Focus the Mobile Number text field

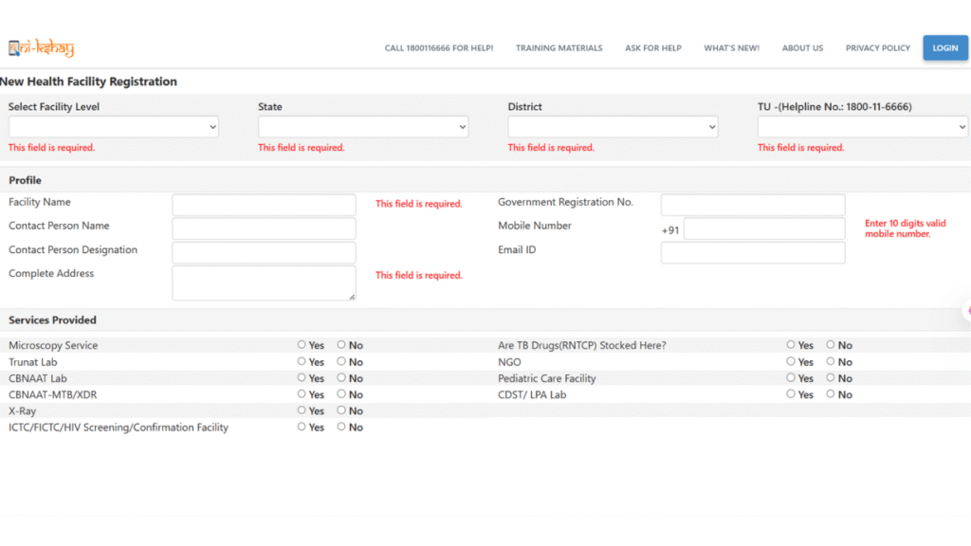[x=763, y=229]
